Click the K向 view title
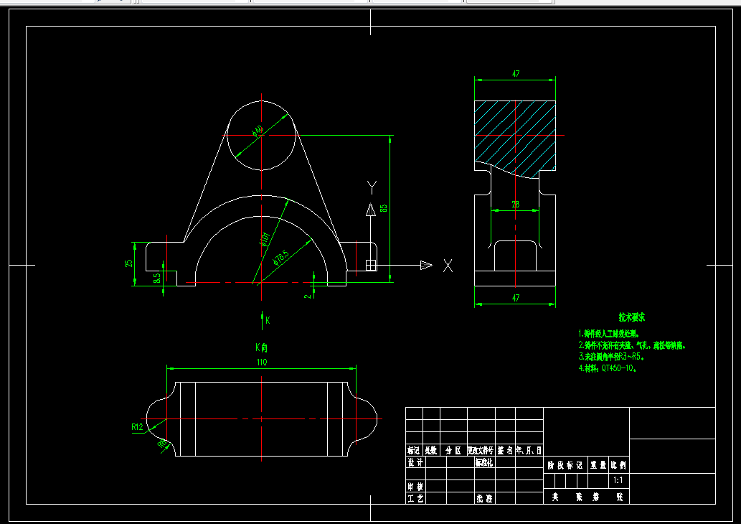 (x=261, y=347)
